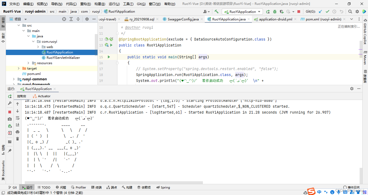368x195 pixels.
Task: Click the wrench icon in the run panel
Action: coord(10,103)
